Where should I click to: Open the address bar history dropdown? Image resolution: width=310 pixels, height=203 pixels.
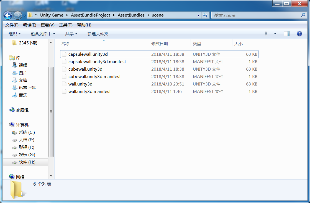(x=198, y=15)
